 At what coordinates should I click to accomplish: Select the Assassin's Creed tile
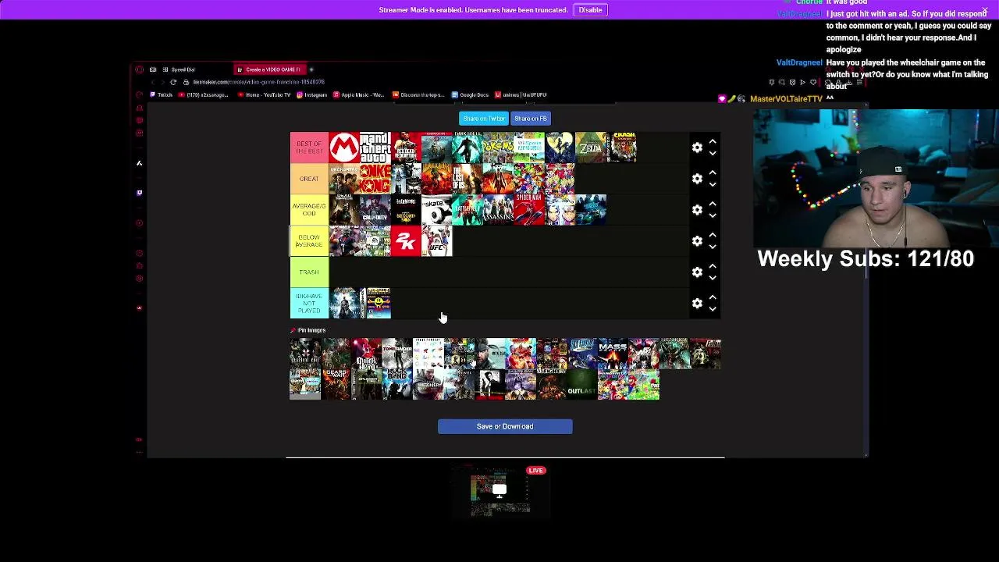point(498,210)
